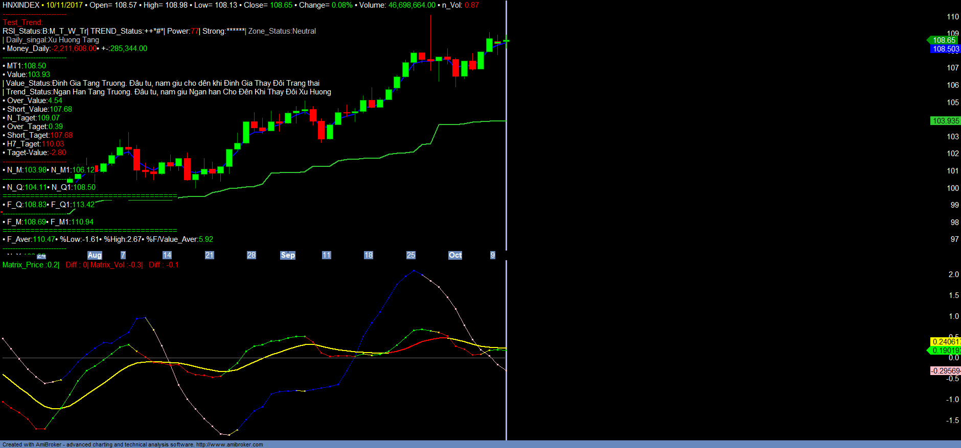Select the date marker labeled 14
The width and height of the screenshot is (961, 448).
pyautogui.click(x=167, y=255)
